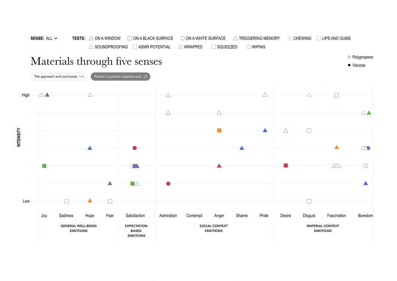
Task: Click the Boredom axis label
Action: pos(365,216)
